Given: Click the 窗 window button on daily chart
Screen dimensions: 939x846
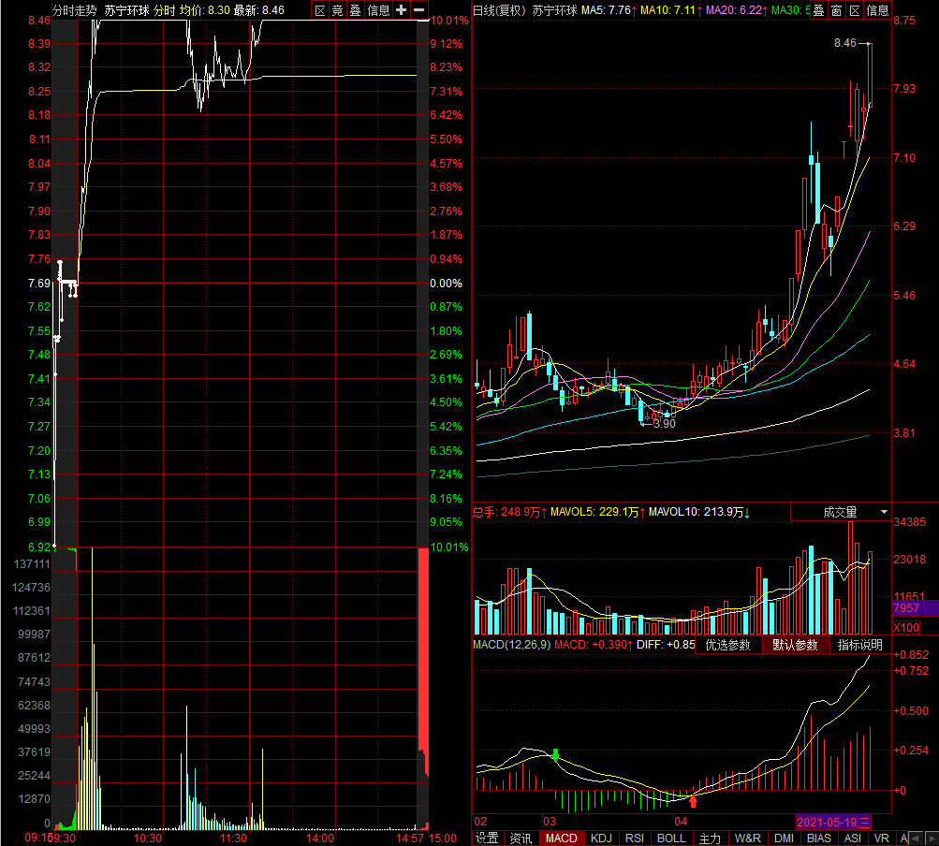Looking at the screenshot, I should [837, 10].
